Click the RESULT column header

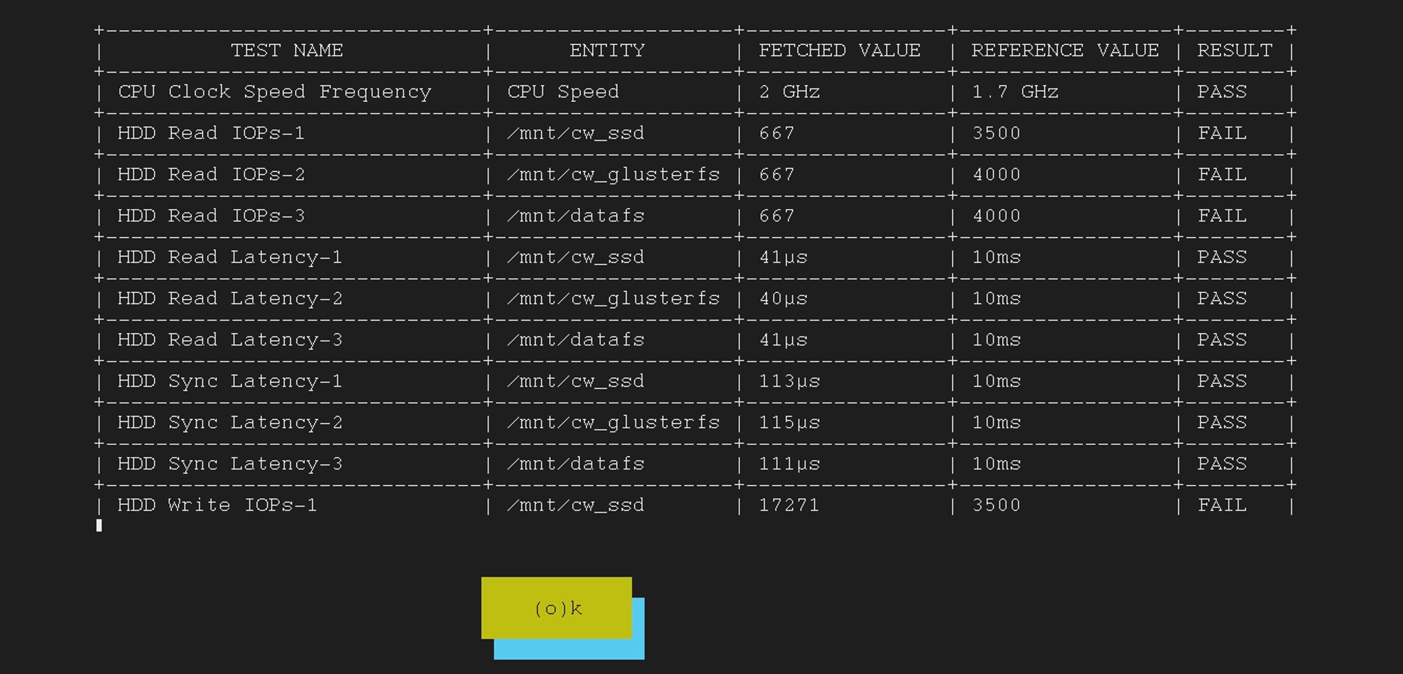pyautogui.click(x=1234, y=51)
